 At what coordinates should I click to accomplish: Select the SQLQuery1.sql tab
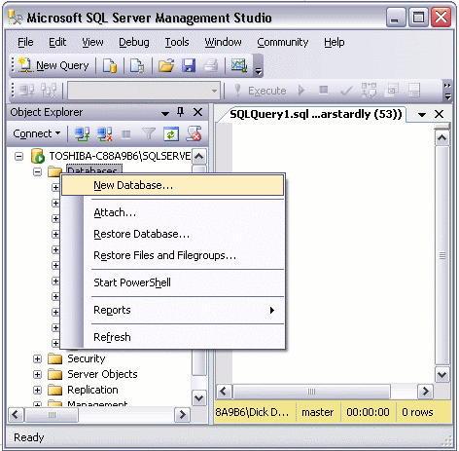coord(316,114)
